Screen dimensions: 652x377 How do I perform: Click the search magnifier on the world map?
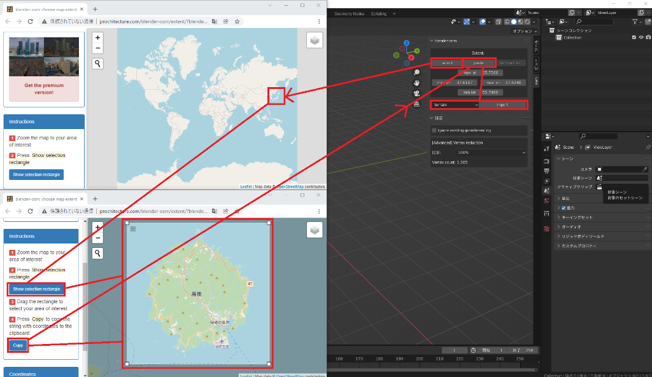point(98,64)
